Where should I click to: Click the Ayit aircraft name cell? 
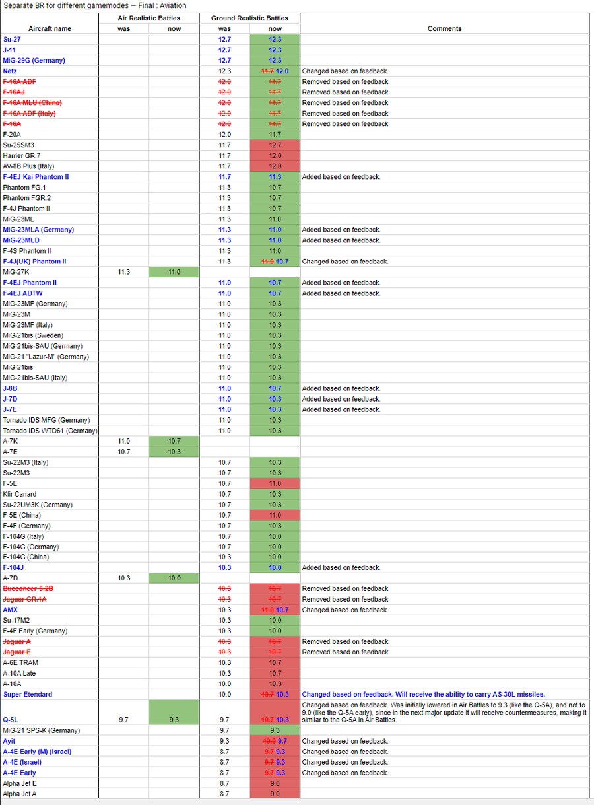(x=49, y=742)
